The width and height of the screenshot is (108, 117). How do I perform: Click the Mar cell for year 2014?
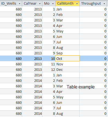pyautogui.click(x=68, y=86)
